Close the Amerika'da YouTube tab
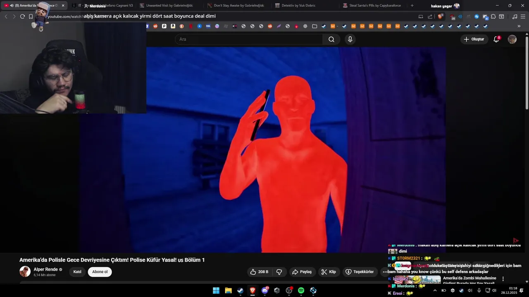Screen dimensions: 529x297 [63, 5]
